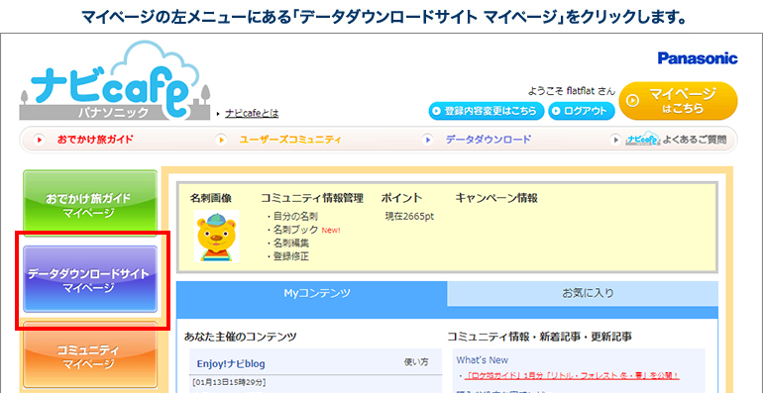
Task: Click the red arrow icon beside おでかけ旅ガイド
Action: pyautogui.click(x=39, y=141)
